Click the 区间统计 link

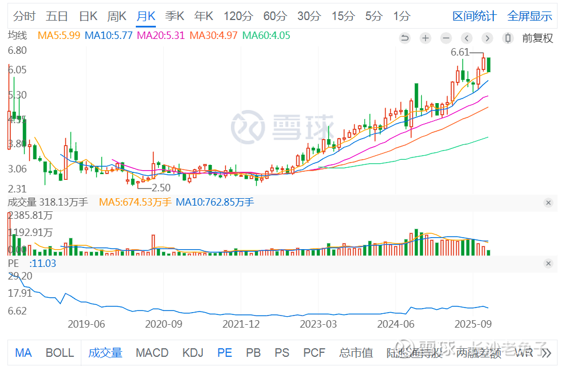point(474,16)
